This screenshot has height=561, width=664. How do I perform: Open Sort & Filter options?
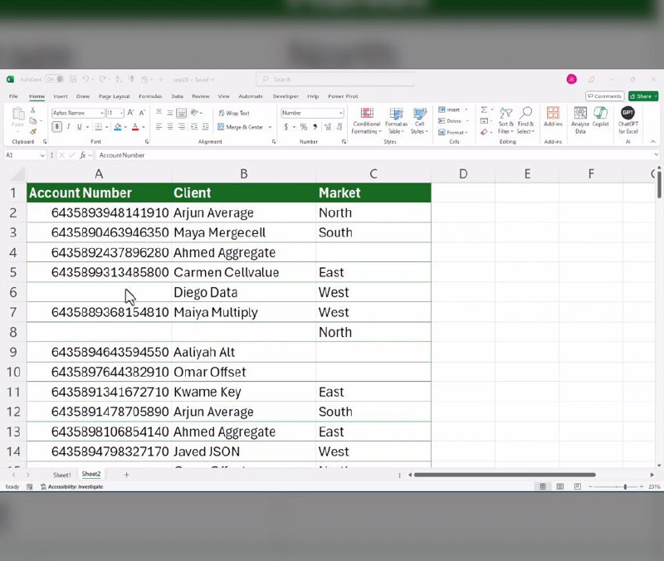click(505, 120)
